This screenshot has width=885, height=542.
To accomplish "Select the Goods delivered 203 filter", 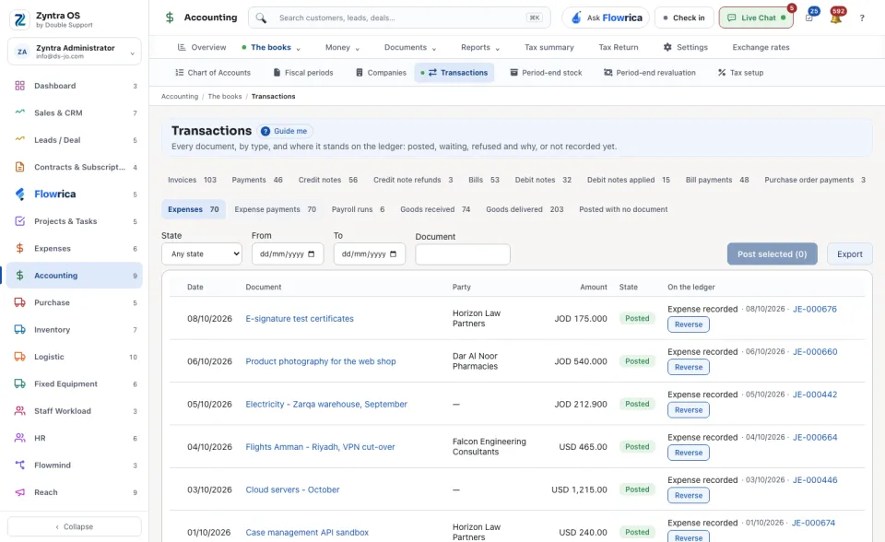I will tap(525, 209).
